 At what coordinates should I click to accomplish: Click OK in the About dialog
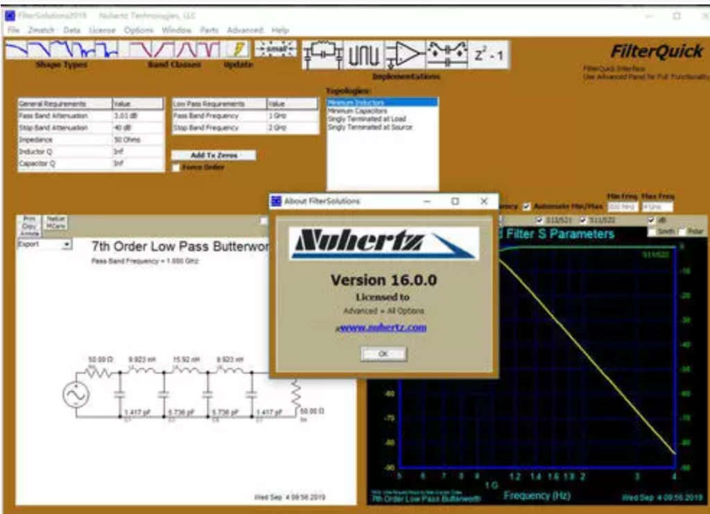click(383, 354)
